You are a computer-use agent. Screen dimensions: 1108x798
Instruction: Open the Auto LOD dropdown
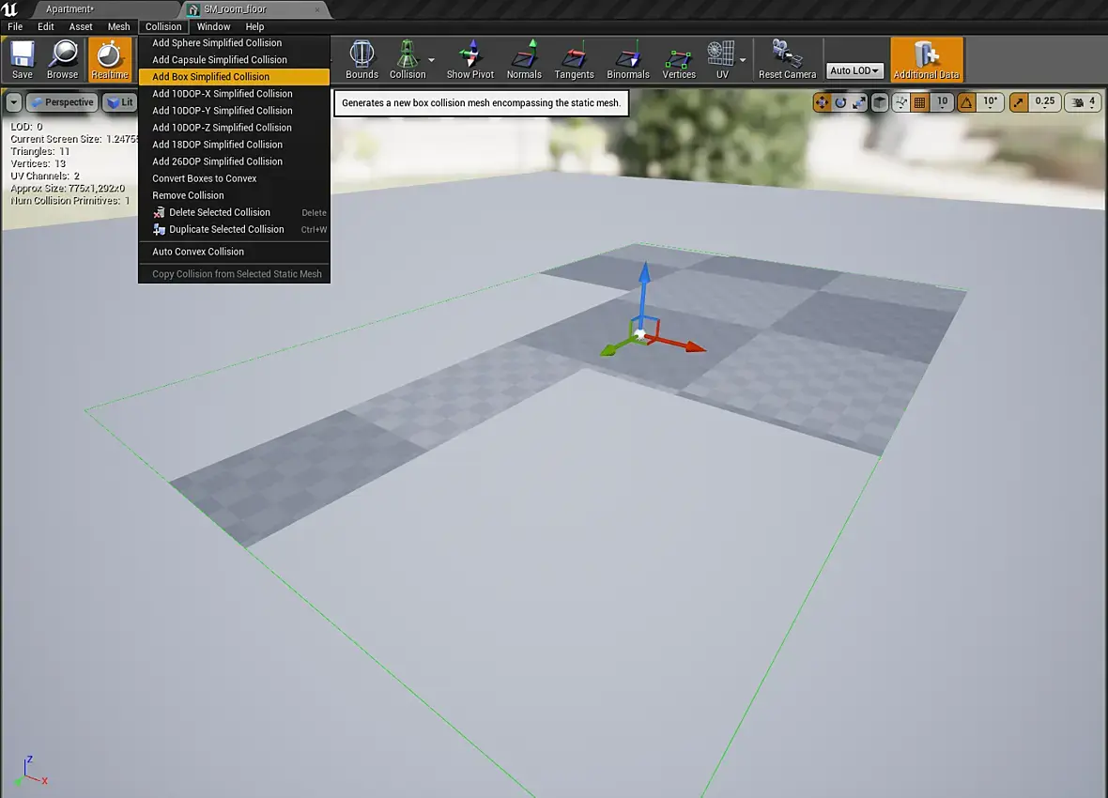pyautogui.click(x=854, y=70)
